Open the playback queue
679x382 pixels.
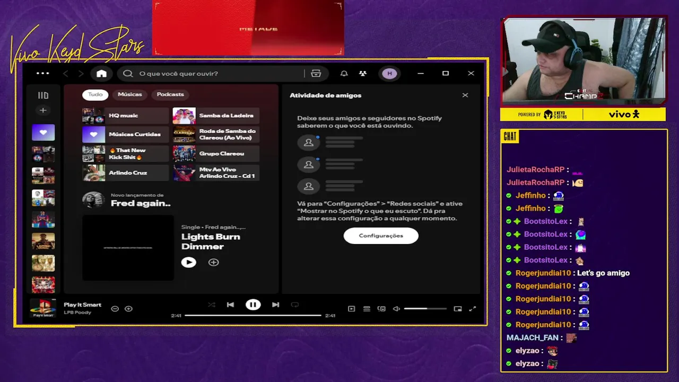(367, 309)
